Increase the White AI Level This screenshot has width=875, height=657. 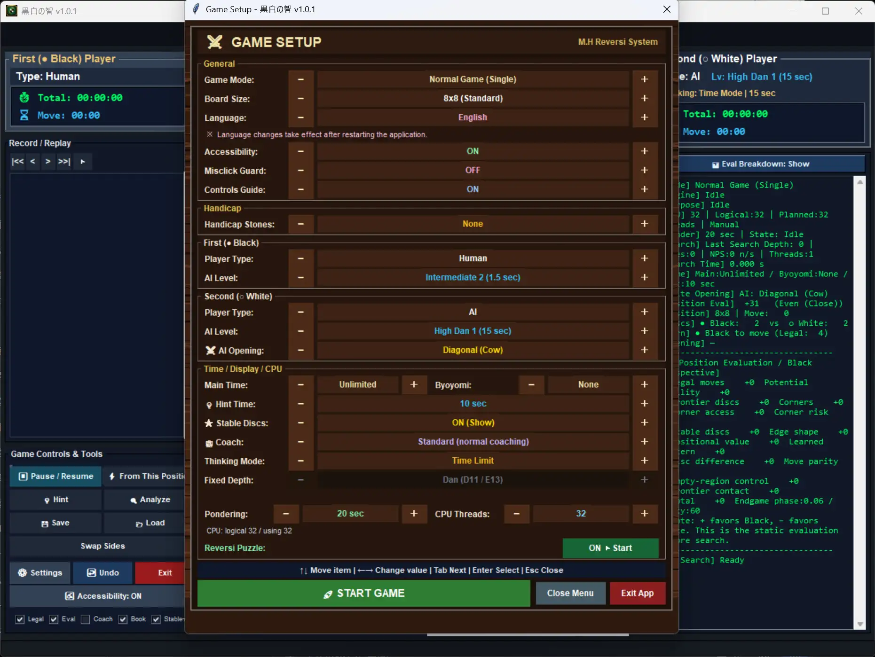click(645, 331)
